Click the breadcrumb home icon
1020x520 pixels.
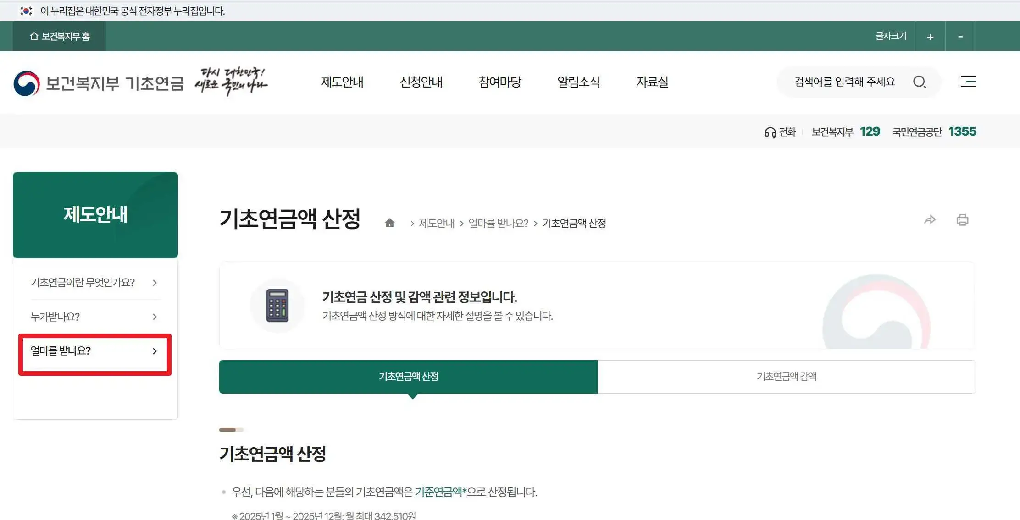(389, 223)
